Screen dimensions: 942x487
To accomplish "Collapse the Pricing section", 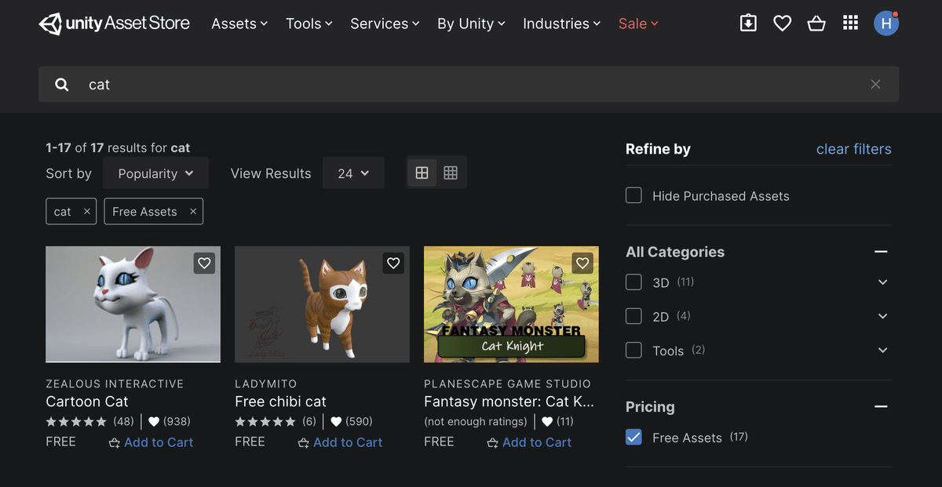I will (881, 407).
